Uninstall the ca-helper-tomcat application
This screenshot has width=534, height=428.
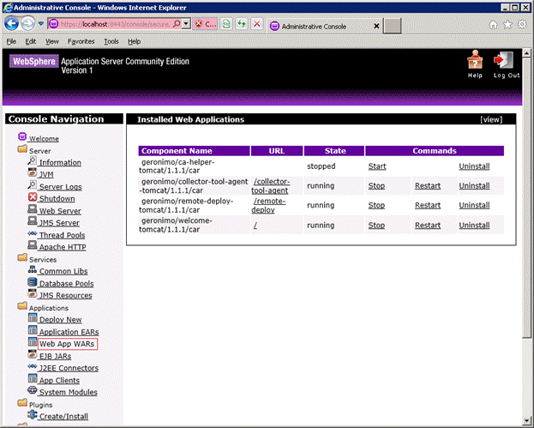[x=474, y=166]
